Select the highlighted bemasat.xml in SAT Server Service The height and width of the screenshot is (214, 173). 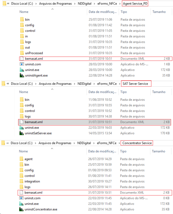point(94,122)
